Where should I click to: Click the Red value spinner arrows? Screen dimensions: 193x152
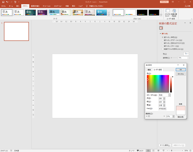pos(164,98)
